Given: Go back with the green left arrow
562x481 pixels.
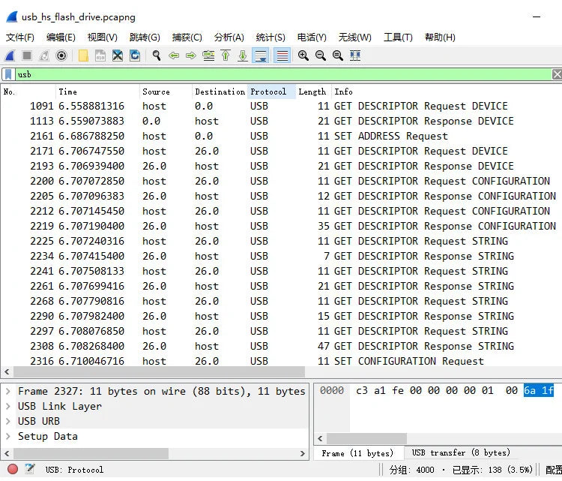Looking at the screenshot, I should [x=174, y=56].
